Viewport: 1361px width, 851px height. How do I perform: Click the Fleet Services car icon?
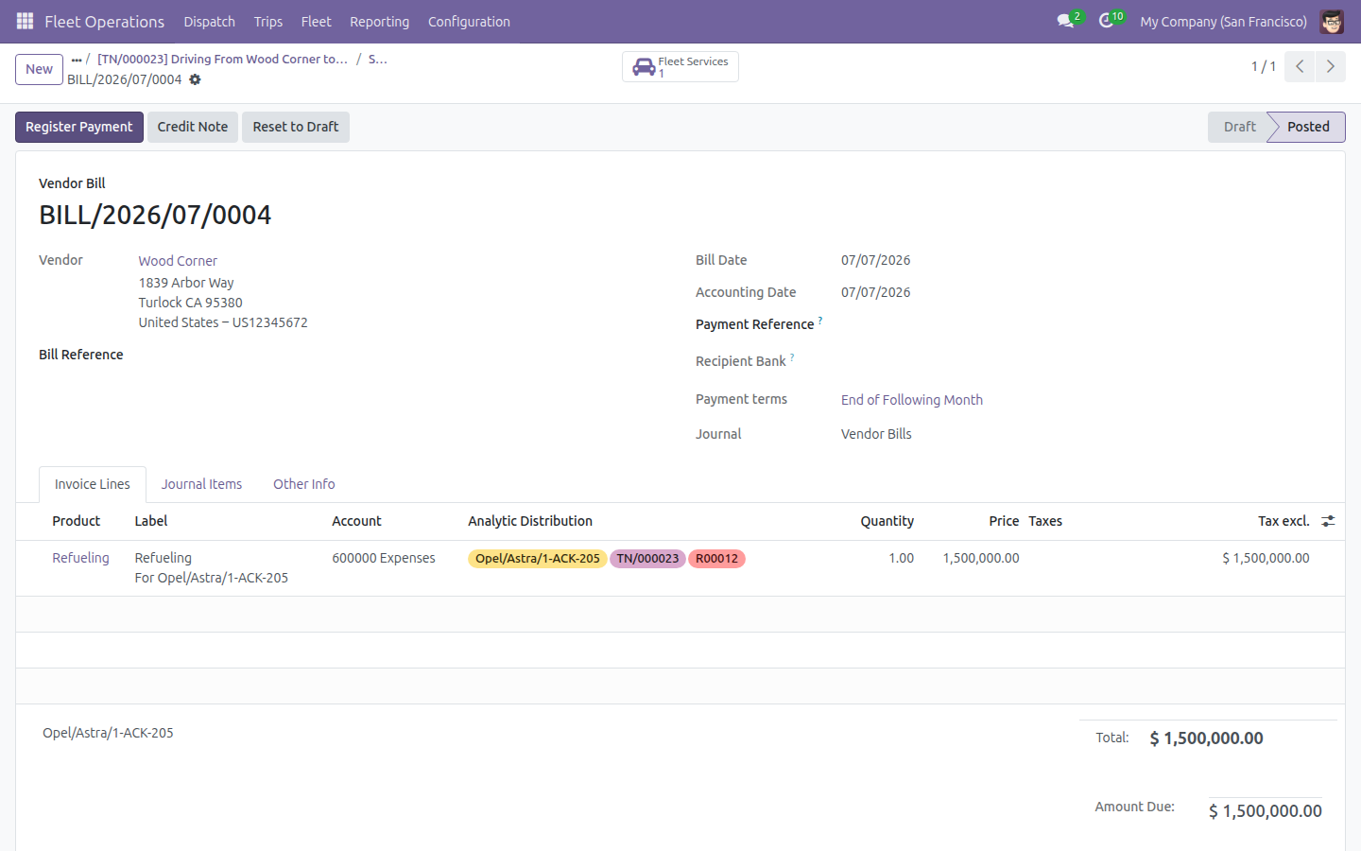pos(644,67)
